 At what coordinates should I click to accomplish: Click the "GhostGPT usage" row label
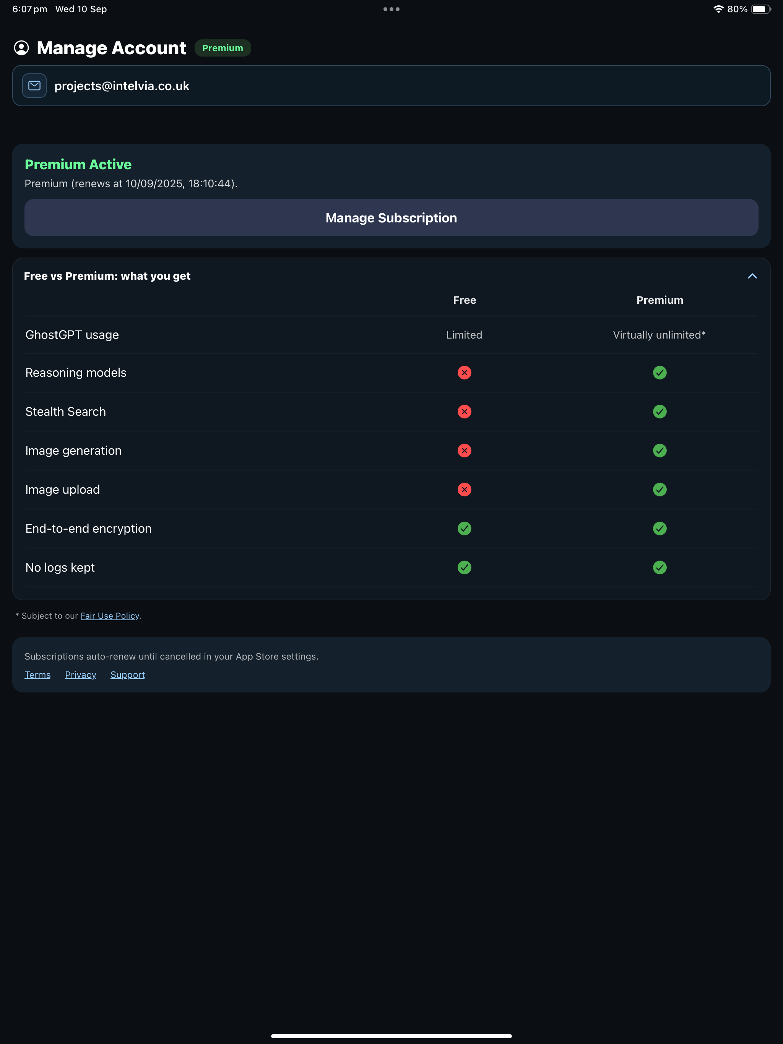tap(72, 335)
